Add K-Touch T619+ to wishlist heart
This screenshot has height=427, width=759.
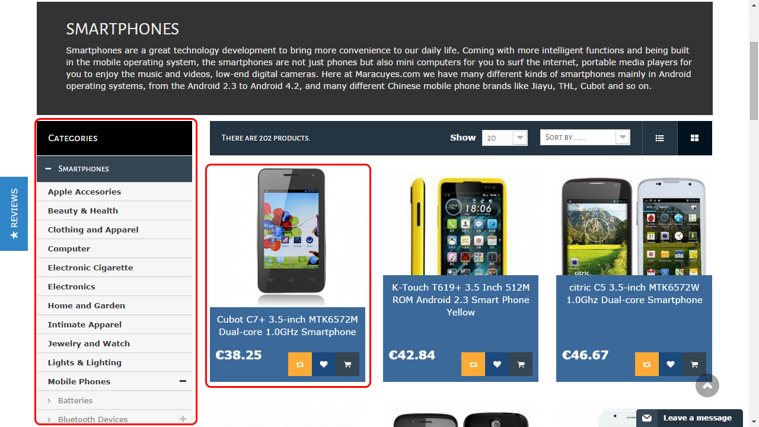point(497,364)
